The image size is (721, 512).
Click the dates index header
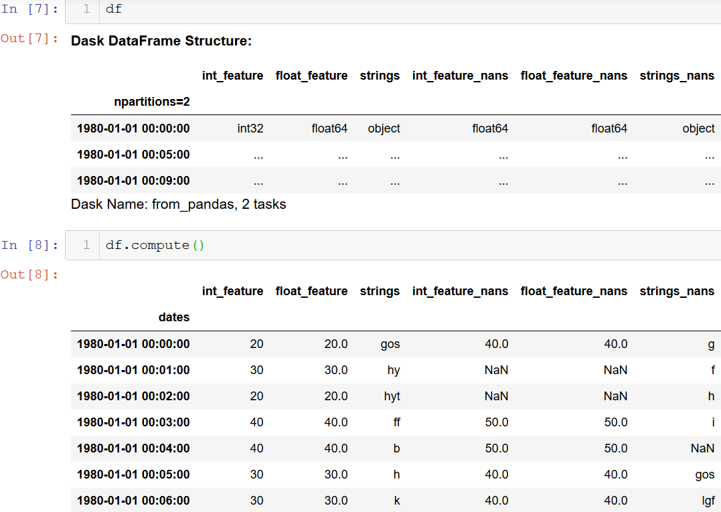pyautogui.click(x=174, y=317)
